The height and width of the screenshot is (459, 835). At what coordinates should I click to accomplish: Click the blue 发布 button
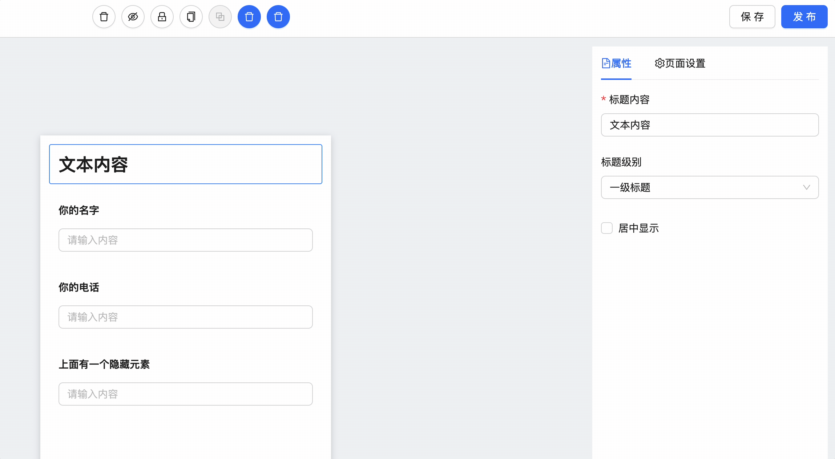[804, 17]
